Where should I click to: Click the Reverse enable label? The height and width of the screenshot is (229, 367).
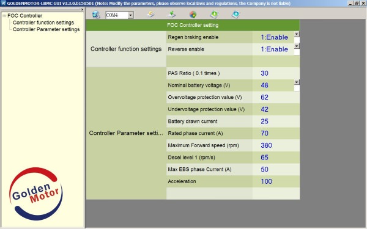click(x=186, y=49)
